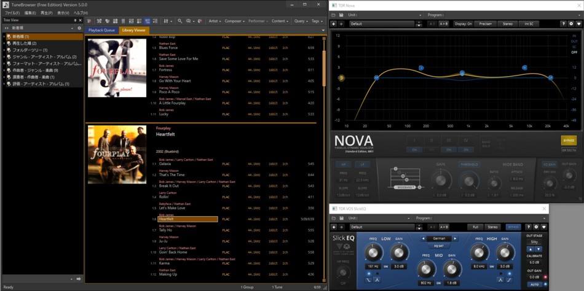The height and width of the screenshot is (291, 584).
Task: Click the GR DELTA button in Nova
Action: pos(569,150)
